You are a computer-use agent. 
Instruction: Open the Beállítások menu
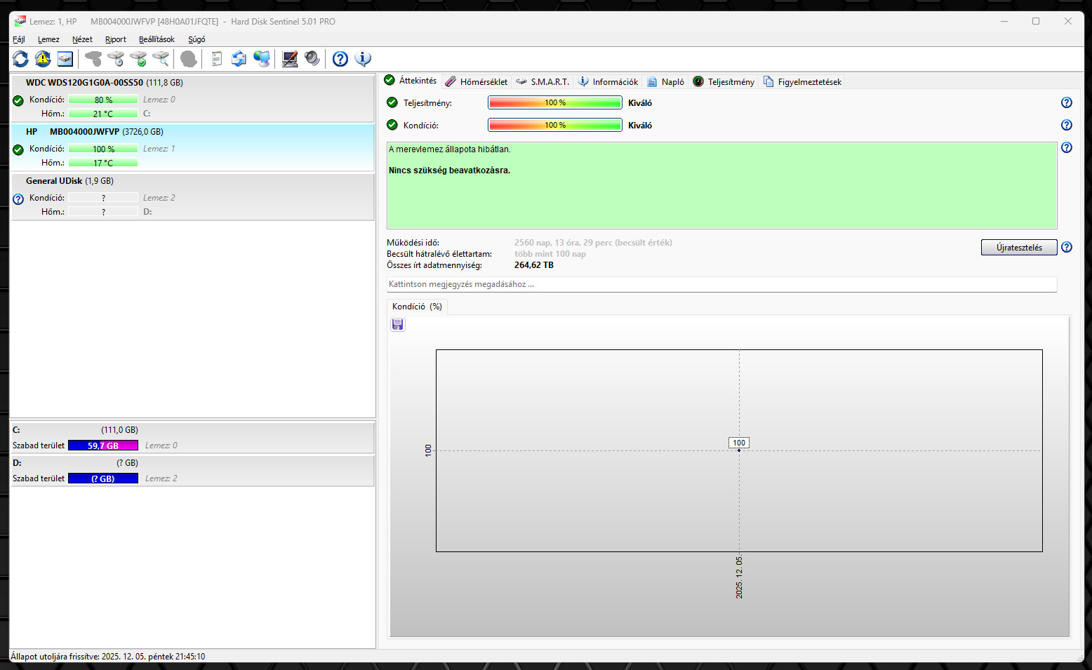tap(157, 39)
